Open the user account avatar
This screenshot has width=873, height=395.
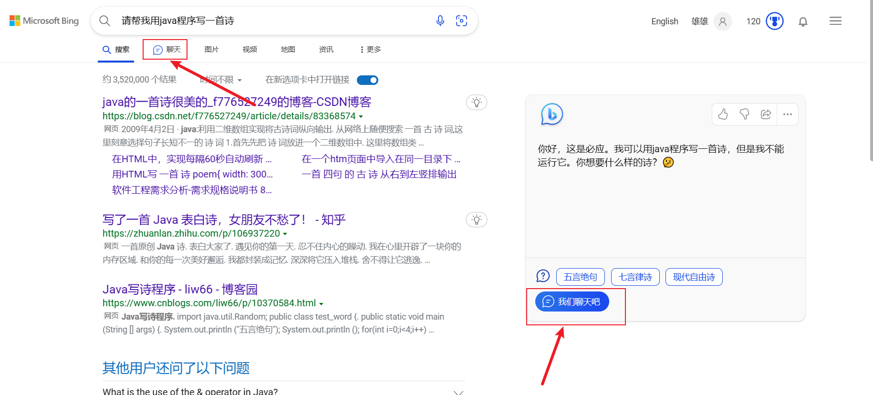click(723, 21)
